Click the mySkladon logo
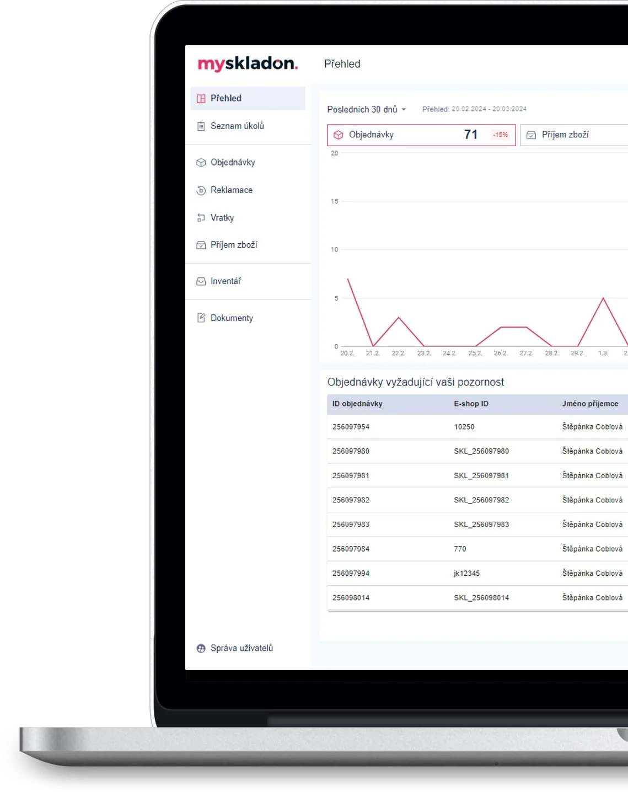628x792 pixels. point(248,64)
